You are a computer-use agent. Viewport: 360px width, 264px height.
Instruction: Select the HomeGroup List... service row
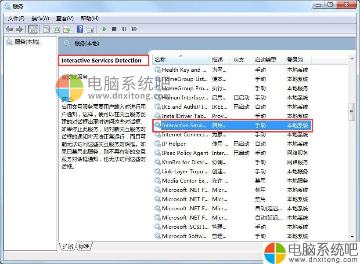click(232, 79)
